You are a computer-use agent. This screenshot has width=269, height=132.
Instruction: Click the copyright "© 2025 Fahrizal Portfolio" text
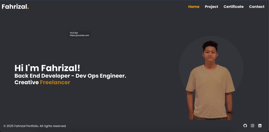coord(35,126)
